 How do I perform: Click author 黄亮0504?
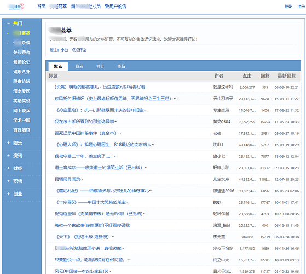222,122
